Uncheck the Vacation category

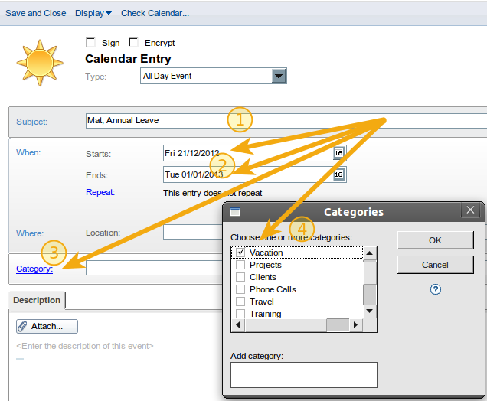(240, 253)
